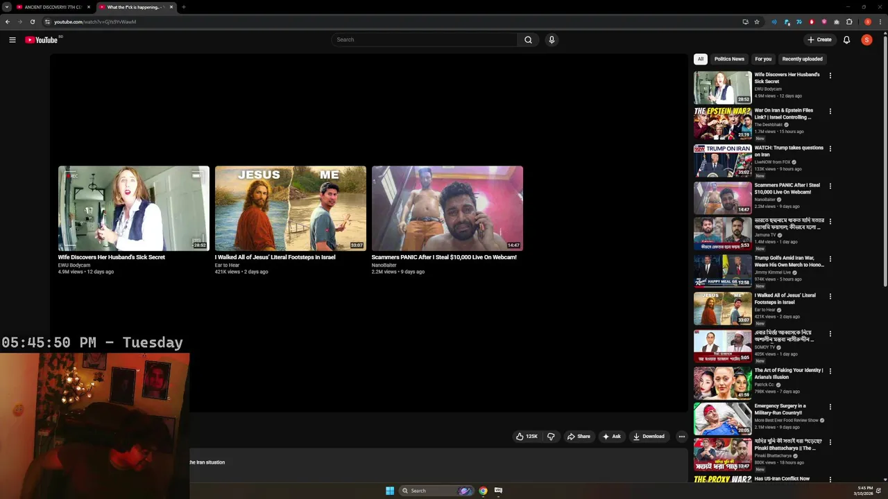The image size is (888, 499).
Task: Go back in the browser
Action: point(7,21)
